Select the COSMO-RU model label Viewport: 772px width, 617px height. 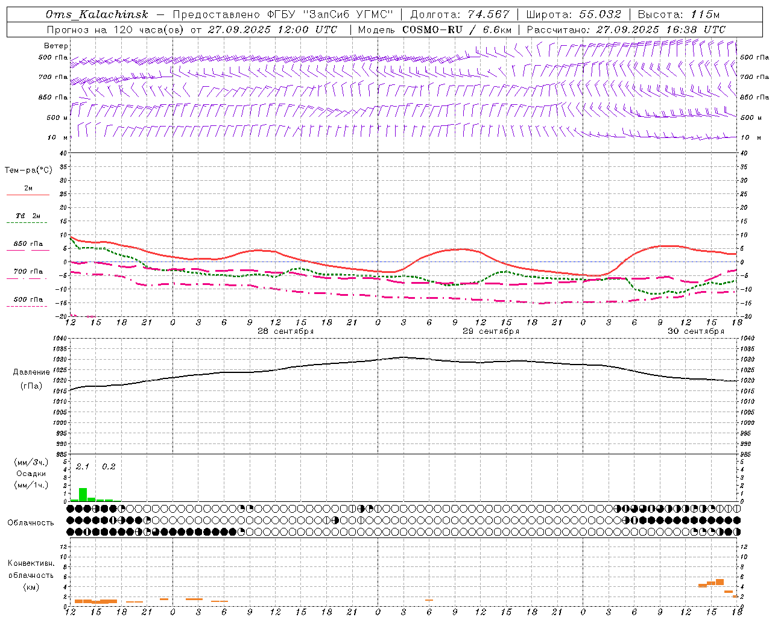pos(432,30)
